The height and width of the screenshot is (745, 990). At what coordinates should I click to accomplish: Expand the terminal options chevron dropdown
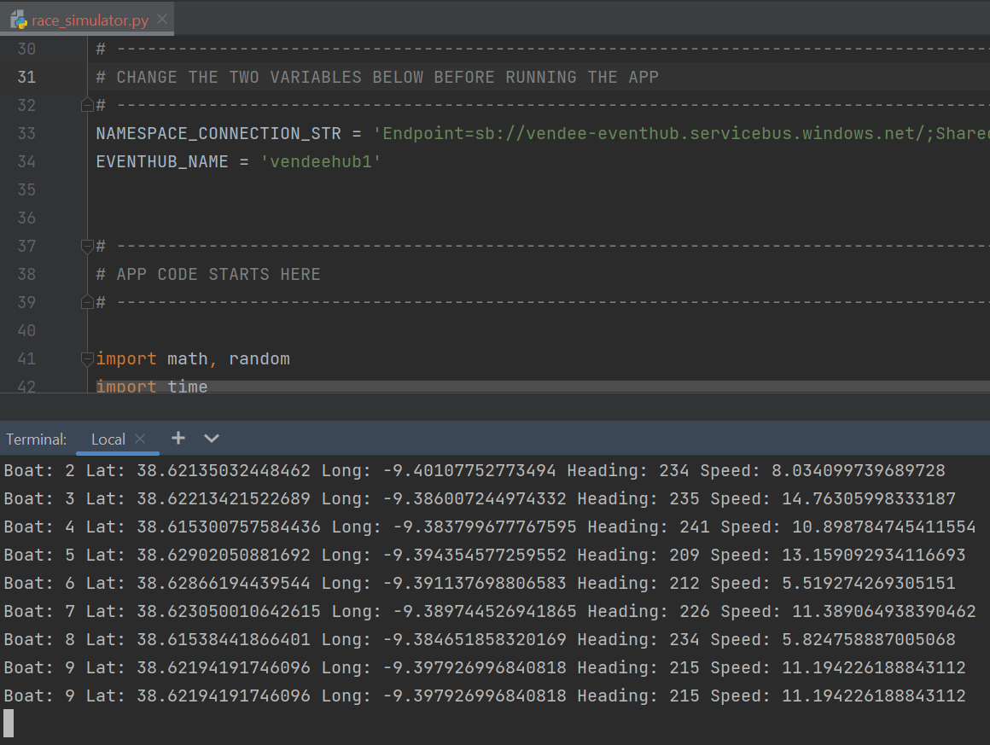(x=212, y=438)
